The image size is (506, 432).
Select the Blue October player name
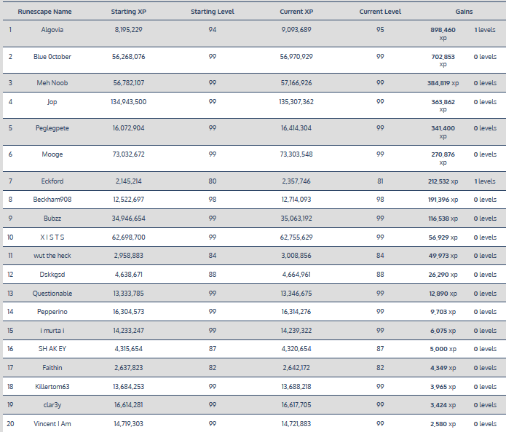point(52,56)
